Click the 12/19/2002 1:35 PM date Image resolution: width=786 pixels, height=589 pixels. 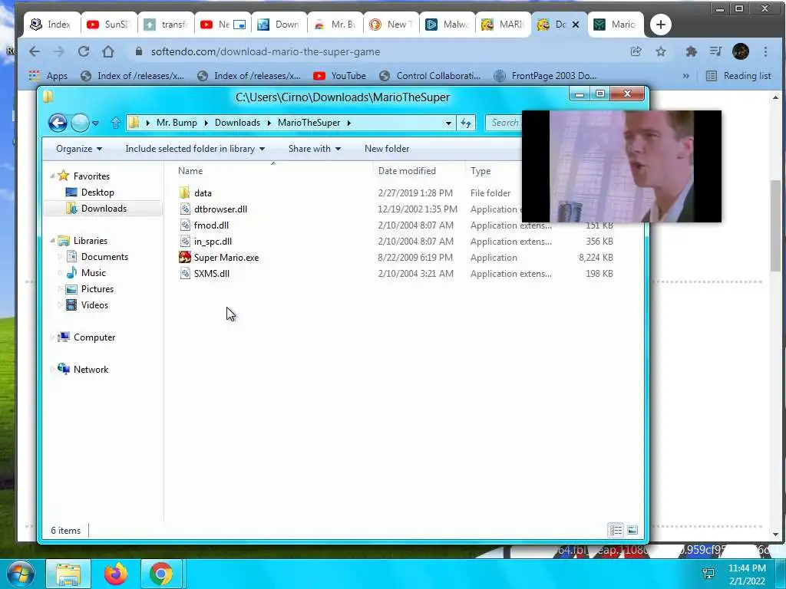418,209
